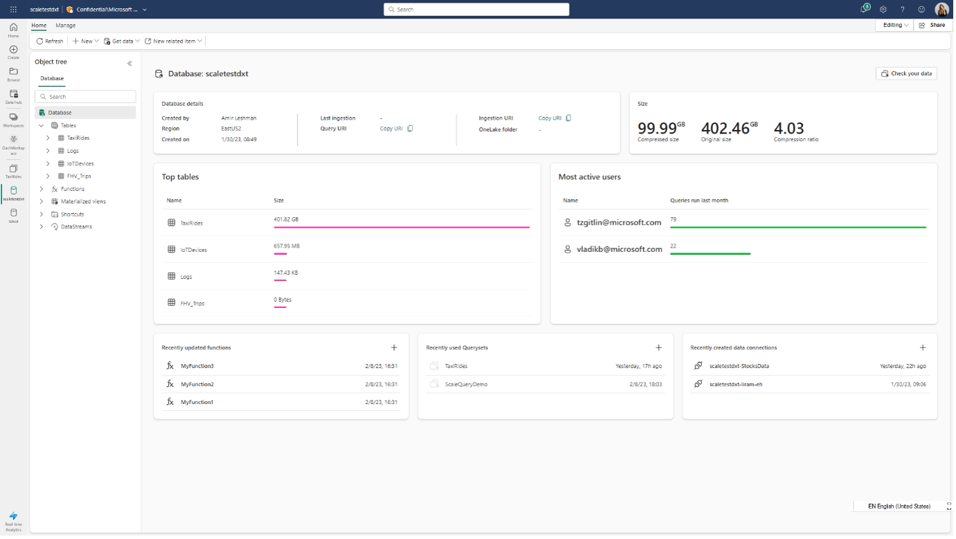The image size is (956, 539).
Task: Open the notifications bell icon
Action: [865, 9]
